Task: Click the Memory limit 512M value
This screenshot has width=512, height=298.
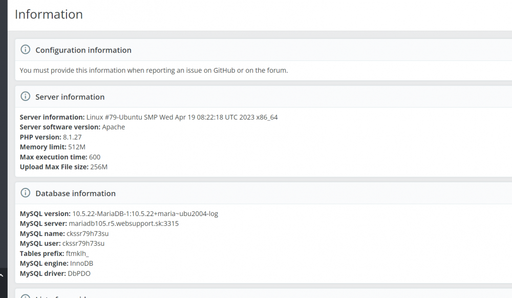Action: click(77, 147)
